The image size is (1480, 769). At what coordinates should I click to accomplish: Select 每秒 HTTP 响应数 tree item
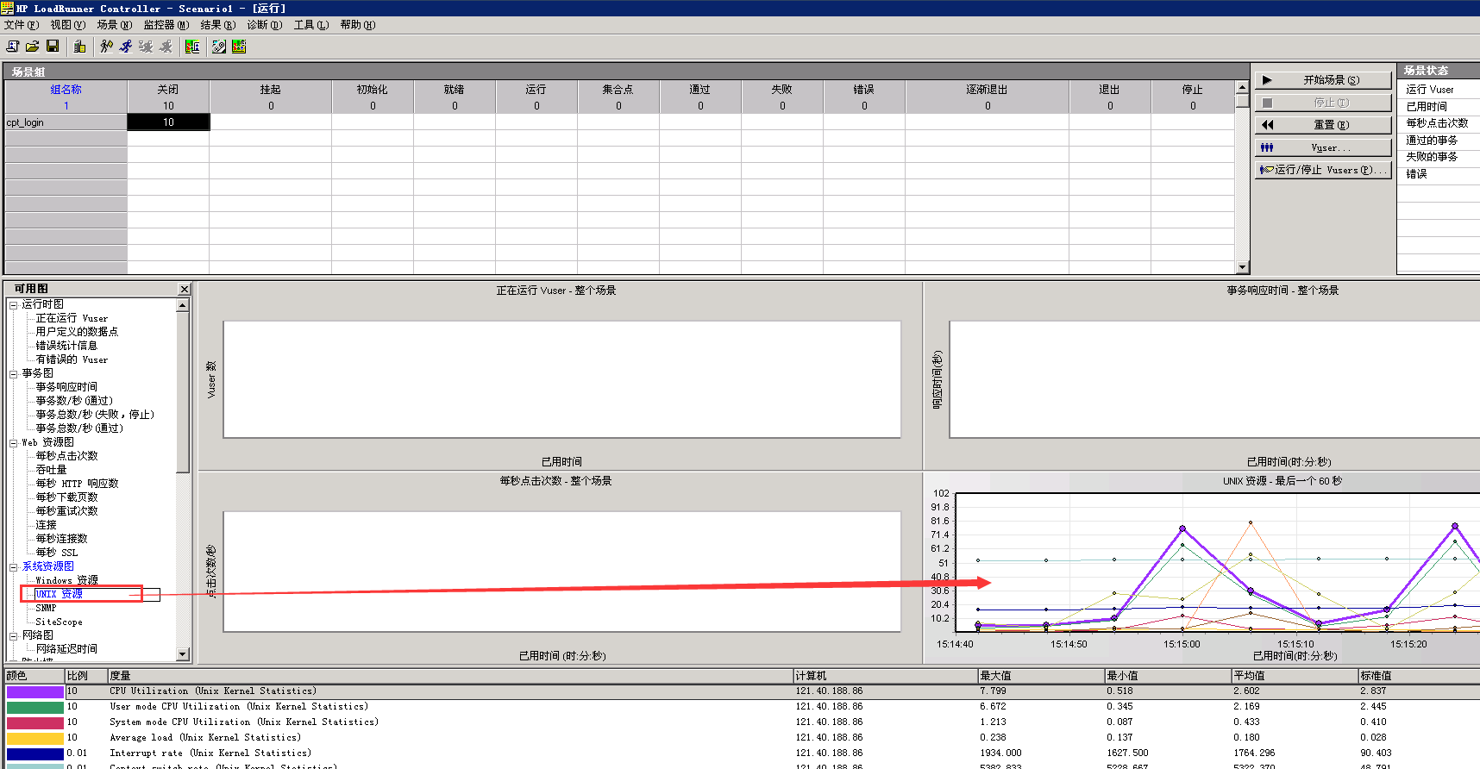point(77,484)
